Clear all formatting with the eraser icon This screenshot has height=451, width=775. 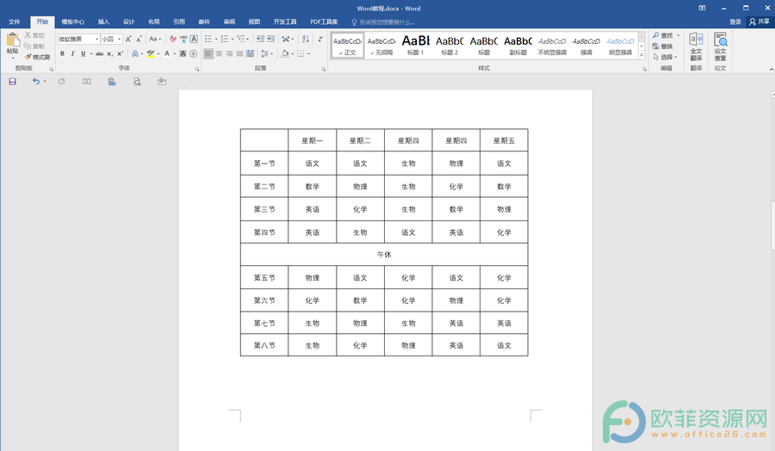point(173,39)
